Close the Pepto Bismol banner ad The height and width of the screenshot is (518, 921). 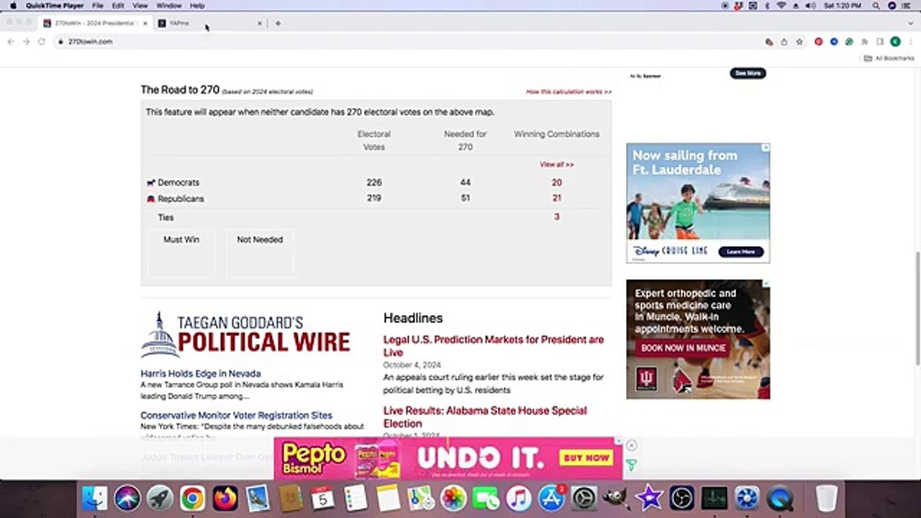631,445
